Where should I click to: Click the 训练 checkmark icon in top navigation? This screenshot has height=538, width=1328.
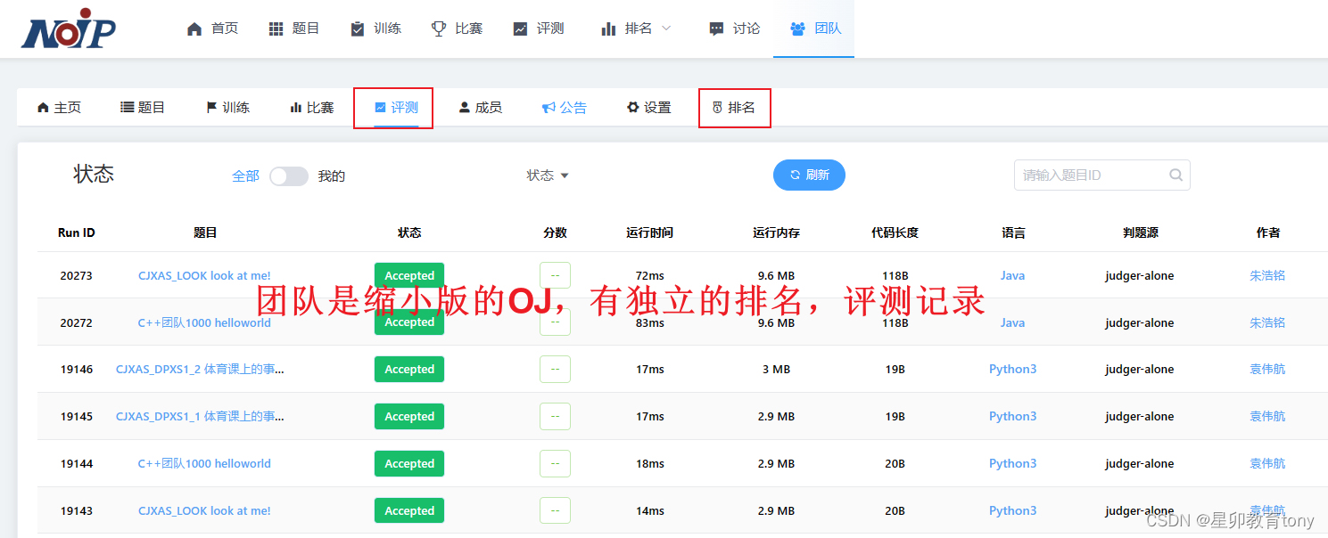[x=358, y=28]
